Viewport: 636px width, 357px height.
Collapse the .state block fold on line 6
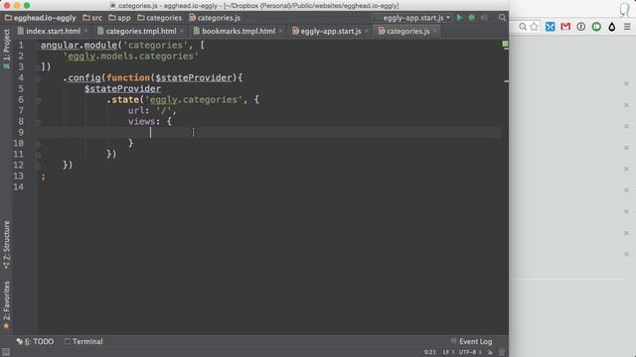(38, 100)
